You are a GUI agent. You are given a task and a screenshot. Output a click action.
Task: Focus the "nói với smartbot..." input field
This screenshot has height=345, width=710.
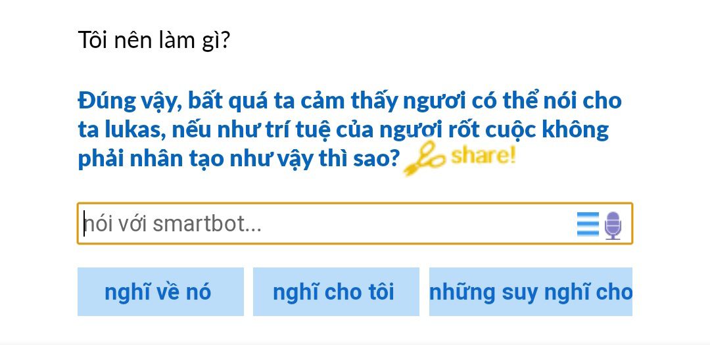pyautogui.click(x=329, y=224)
